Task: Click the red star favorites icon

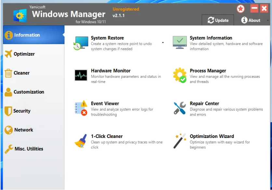Action: 240,9
